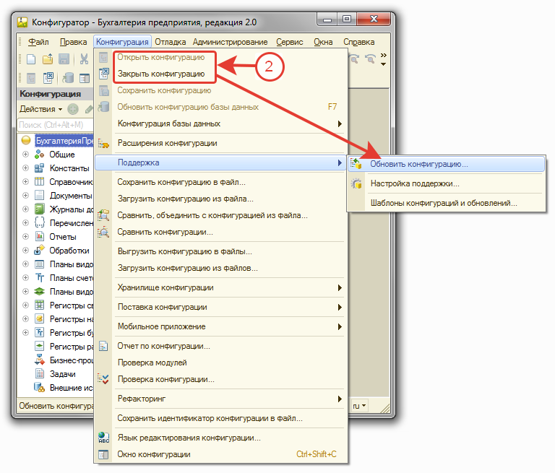Click the Отчеты tree node icon
555x473 pixels.
39,237
